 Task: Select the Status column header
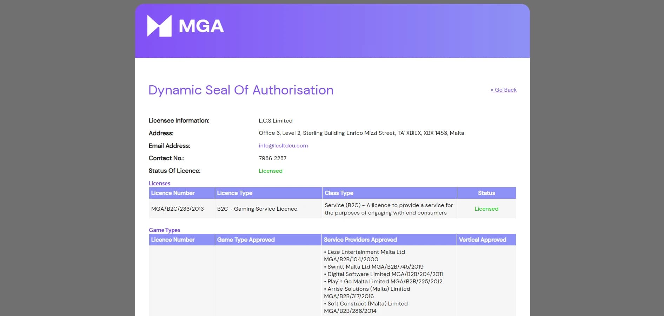pyautogui.click(x=486, y=193)
